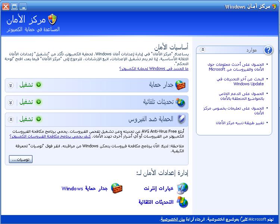Open the what's new in Windows protection link

tap(154, 68)
